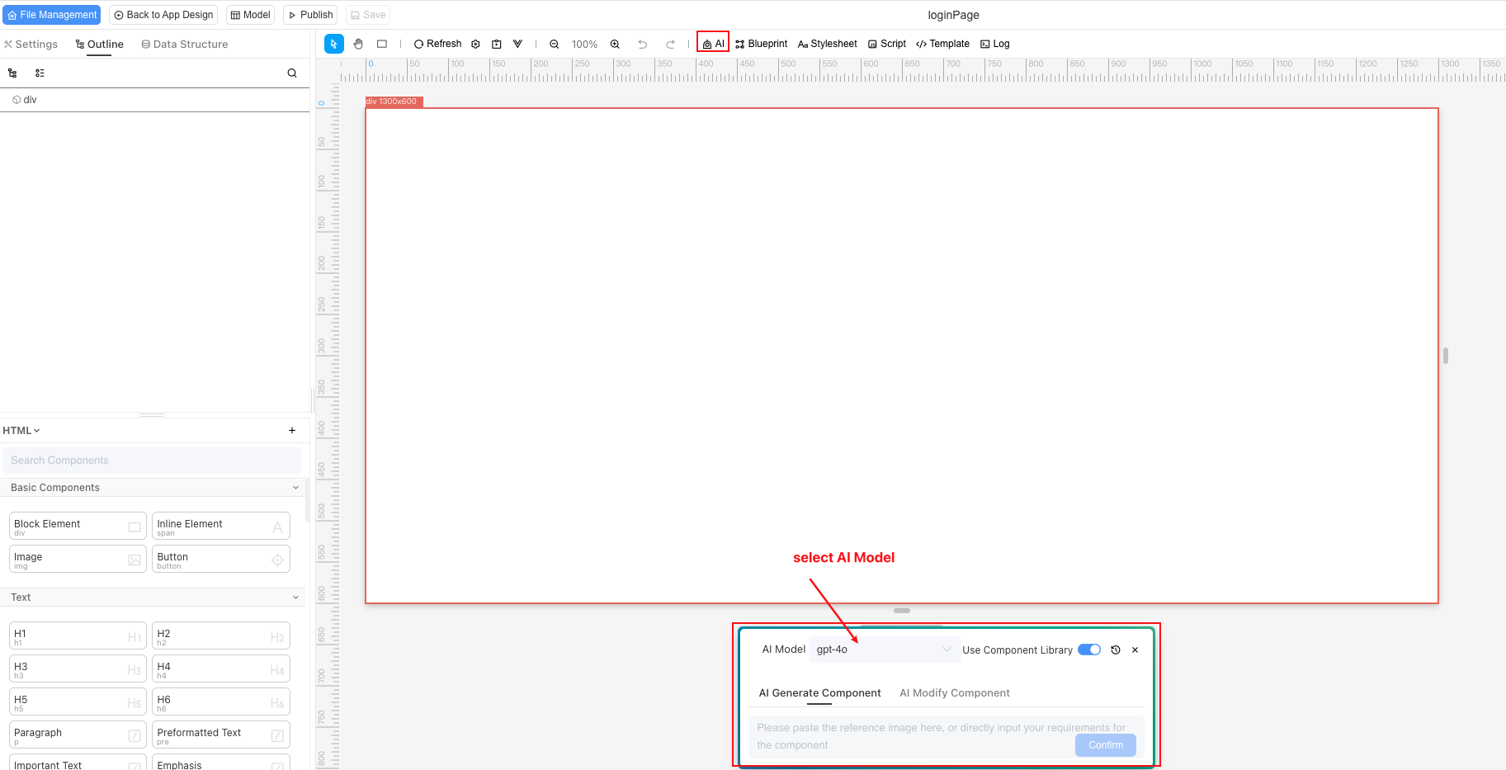
Task: Toggle Use Component Library off
Action: point(1088,650)
